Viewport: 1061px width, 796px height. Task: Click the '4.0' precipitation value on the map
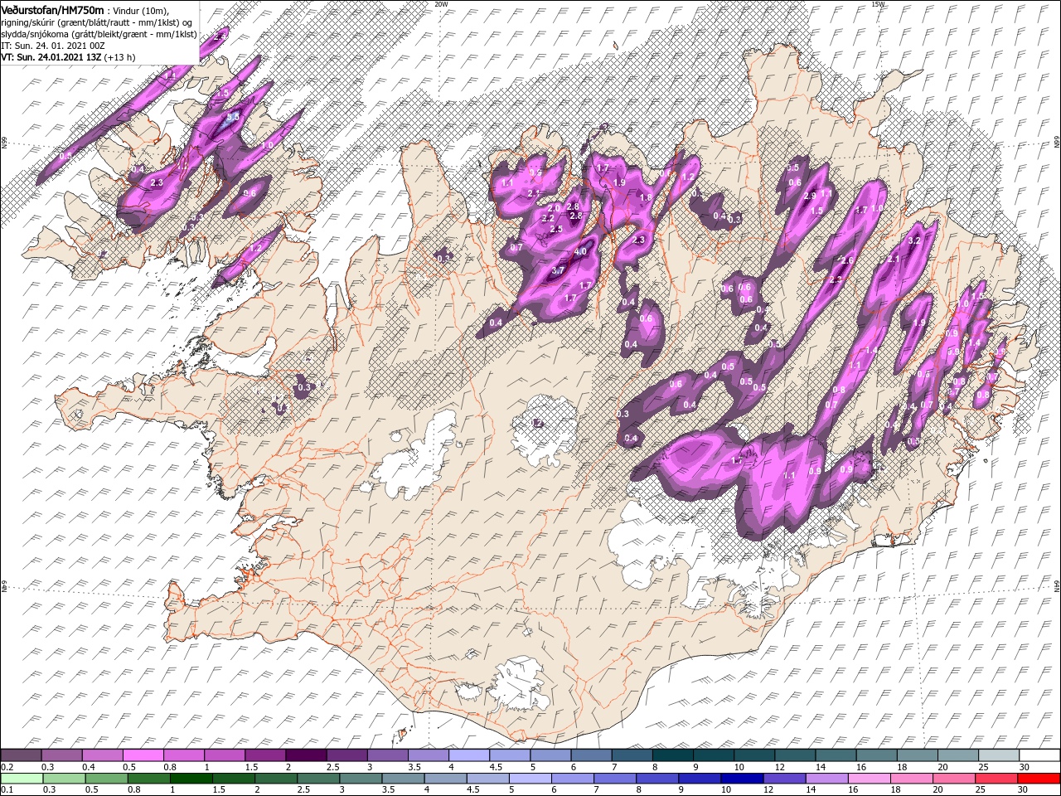coord(580,251)
